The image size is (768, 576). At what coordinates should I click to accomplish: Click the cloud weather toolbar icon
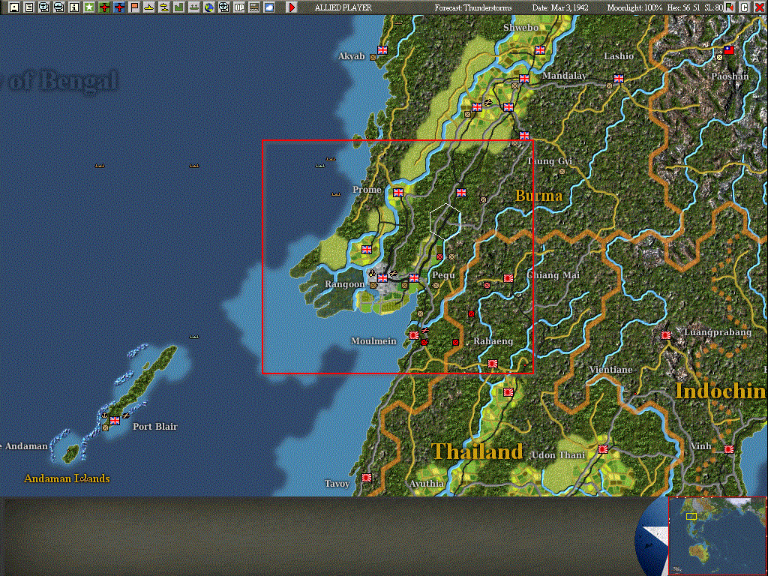(269, 7)
